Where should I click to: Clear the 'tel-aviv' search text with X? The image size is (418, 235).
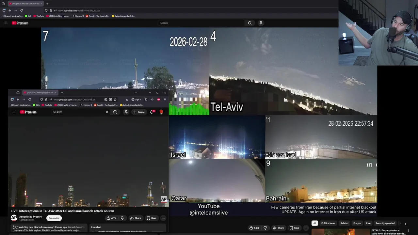(x=107, y=112)
